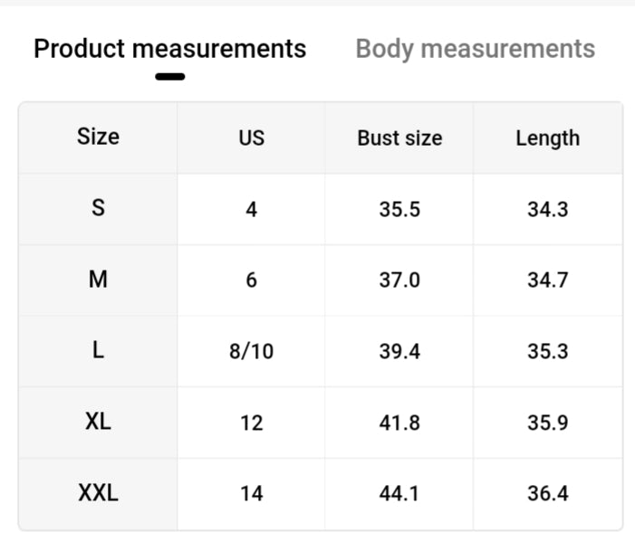The image size is (635, 542).
Task: Select the XL size row label
Action: tap(98, 422)
